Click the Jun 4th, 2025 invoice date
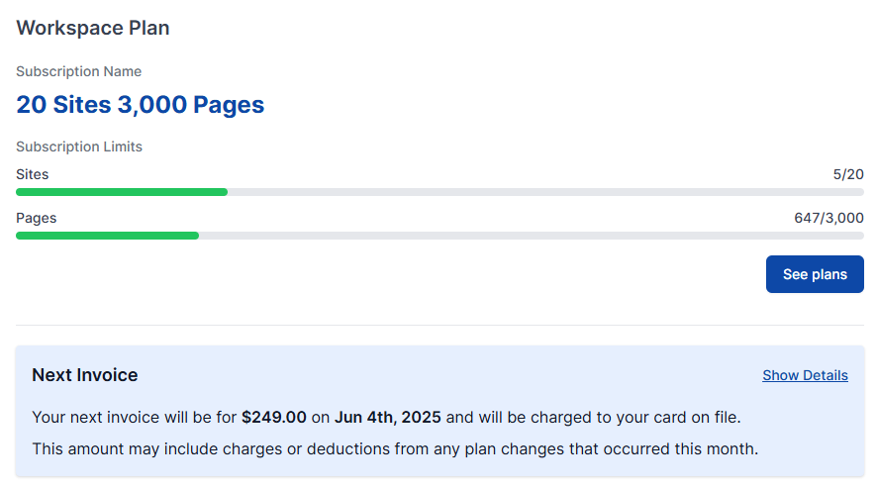The height and width of the screenshot is (490, 876). 387,417
